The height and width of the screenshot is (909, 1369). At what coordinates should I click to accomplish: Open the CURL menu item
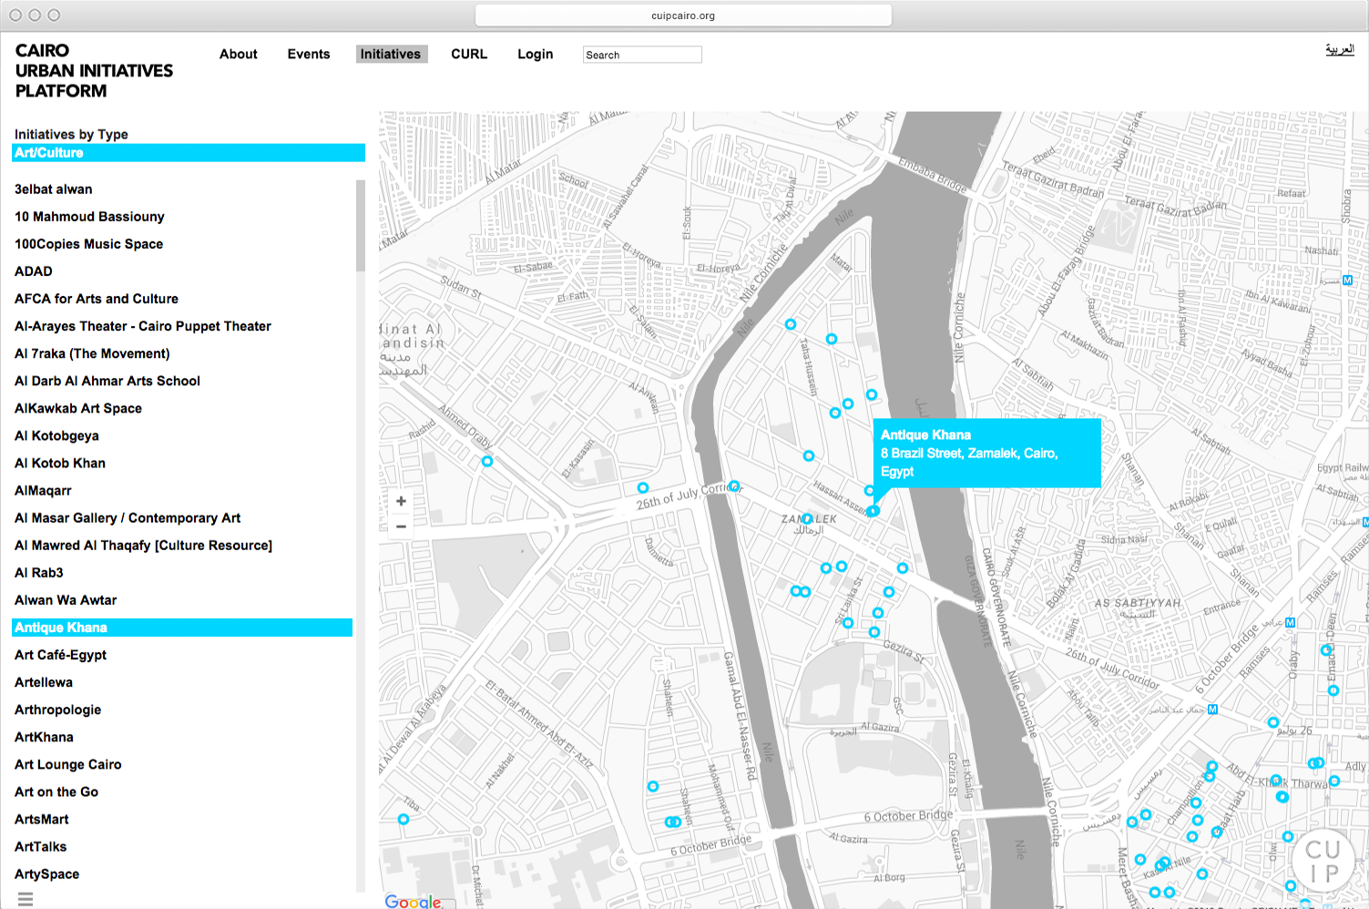[469, 55]
